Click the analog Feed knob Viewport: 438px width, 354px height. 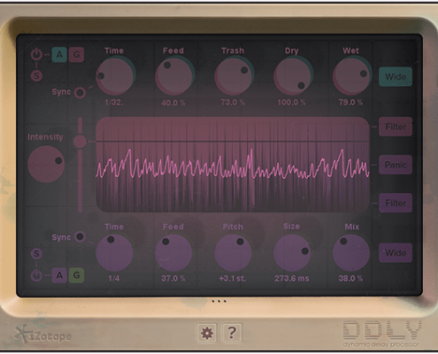(174, 76)
